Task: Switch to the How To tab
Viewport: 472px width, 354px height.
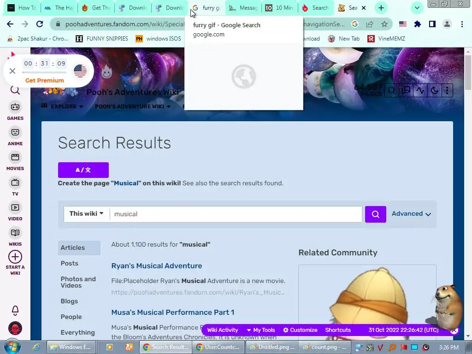Action: coord(22,8)
